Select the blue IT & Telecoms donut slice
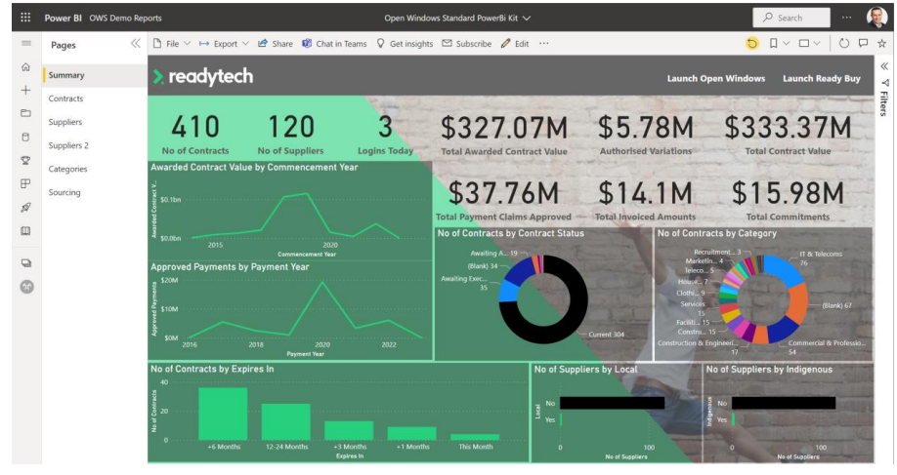 786,268
